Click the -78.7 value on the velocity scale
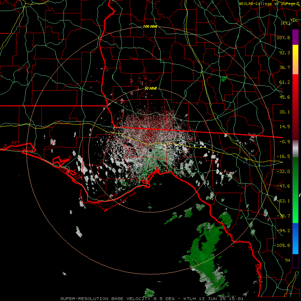This screenshot has height=301, width=301. (283, 216)
